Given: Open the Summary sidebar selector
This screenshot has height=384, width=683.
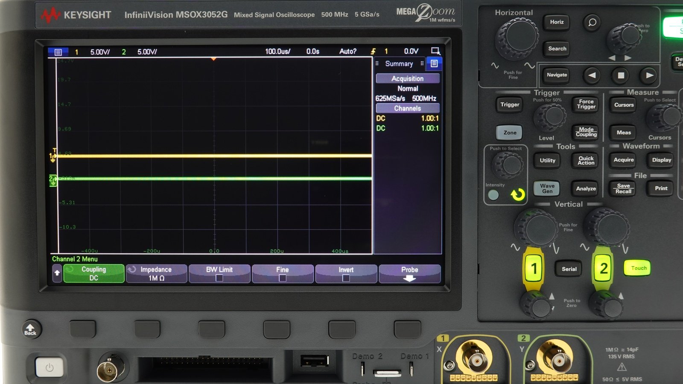Looking at the screenshot, I should tap(399, 64).
